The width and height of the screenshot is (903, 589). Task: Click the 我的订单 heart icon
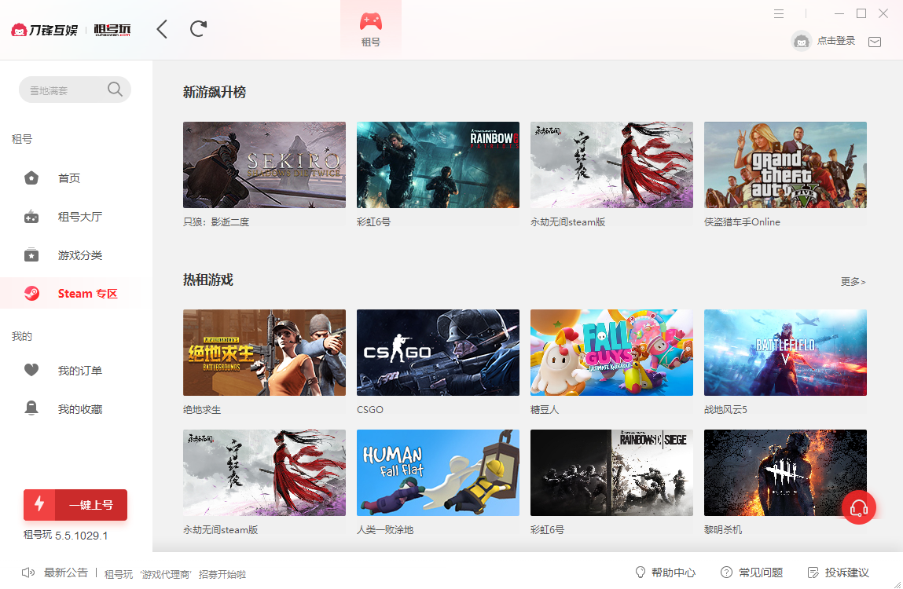click(x=31, y=370)
